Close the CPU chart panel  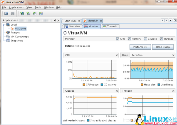[117, 55]
